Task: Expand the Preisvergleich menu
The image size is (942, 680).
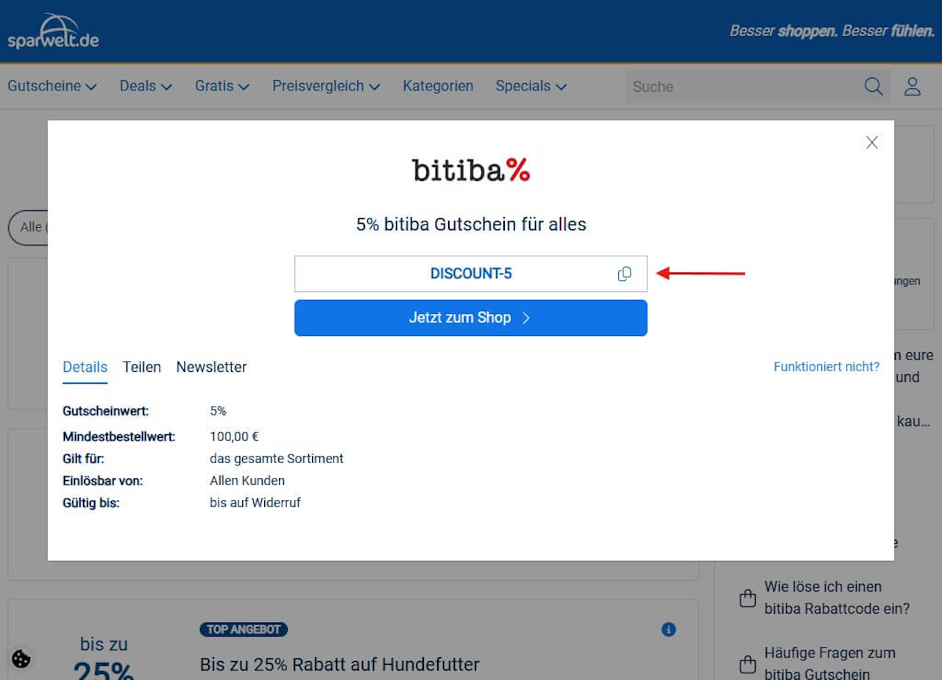Action: coord(326,86)
